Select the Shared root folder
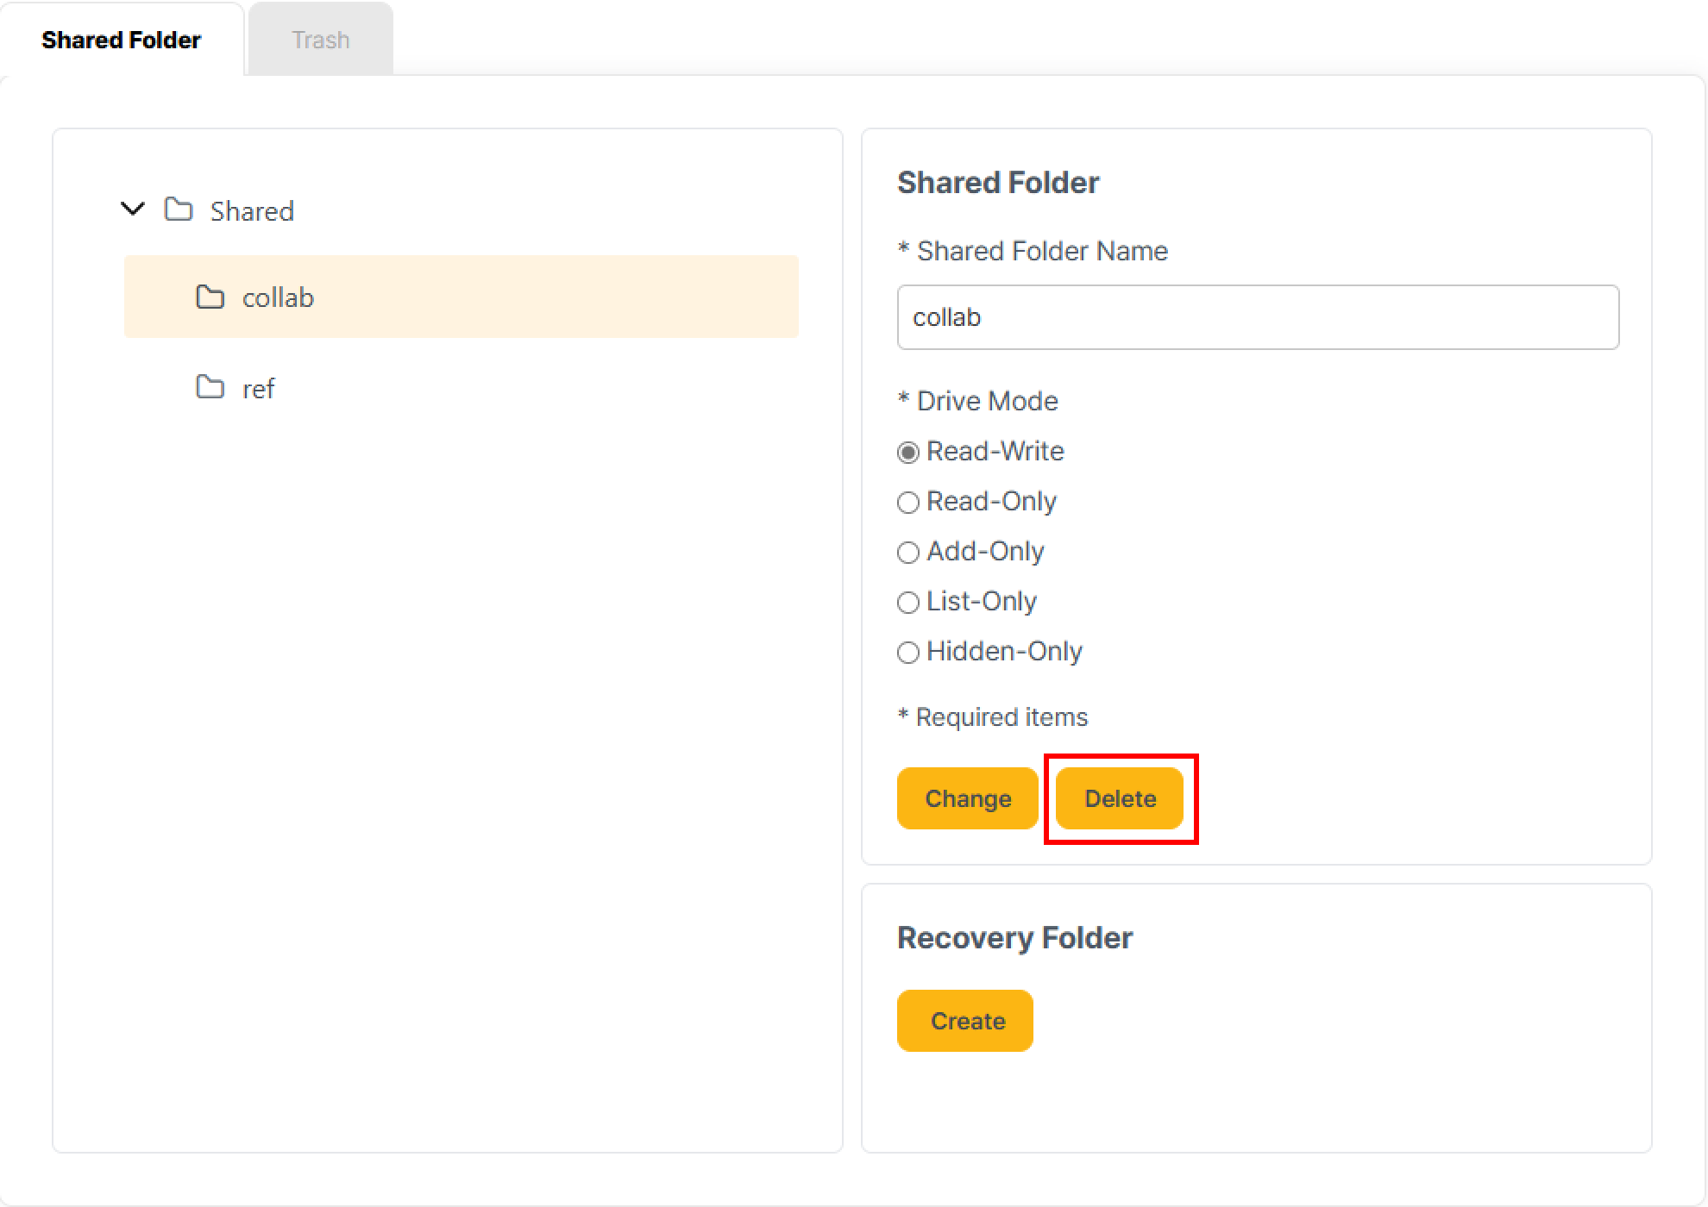Screen dimensions: 1708x1207 [x=252, y=210]
